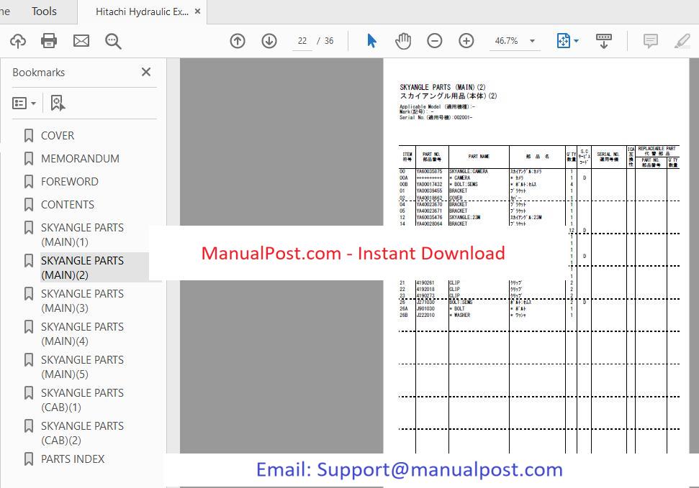
Task: Zoom out with the minus icon
Action: point(435,41)
